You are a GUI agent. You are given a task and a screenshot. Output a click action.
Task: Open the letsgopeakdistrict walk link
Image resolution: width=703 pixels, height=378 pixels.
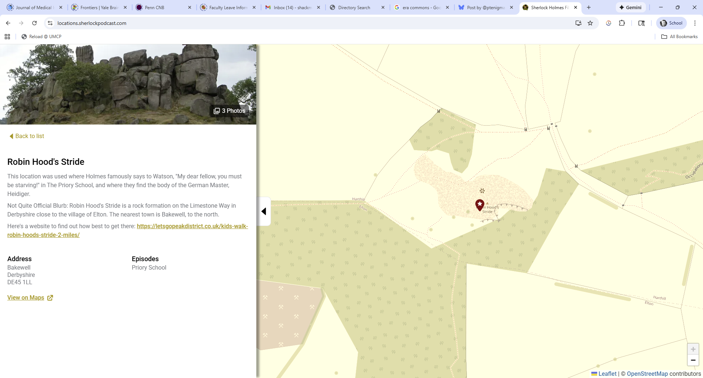click(x=192, y=226)
